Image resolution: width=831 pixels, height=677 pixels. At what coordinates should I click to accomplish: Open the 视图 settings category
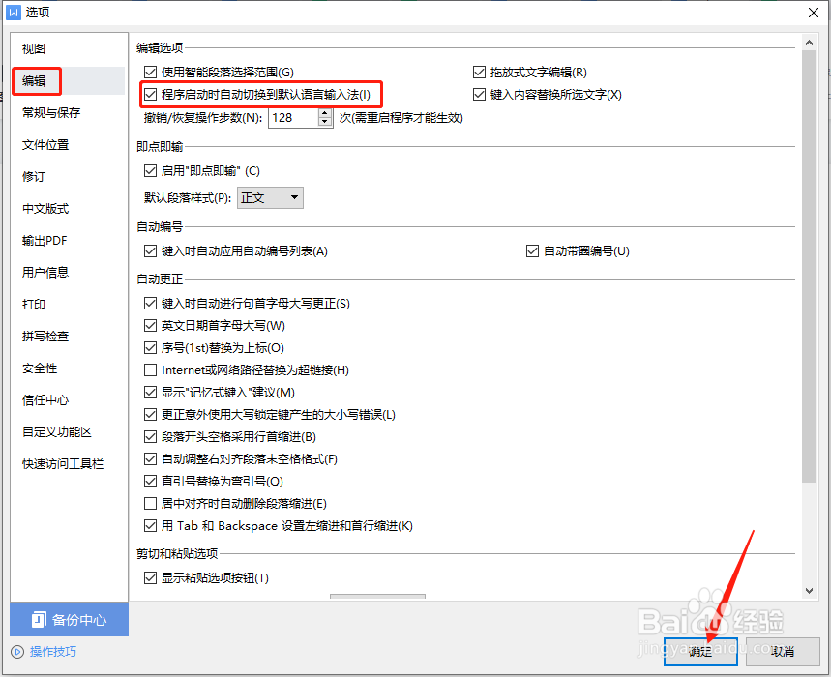(x=34, y=48)
